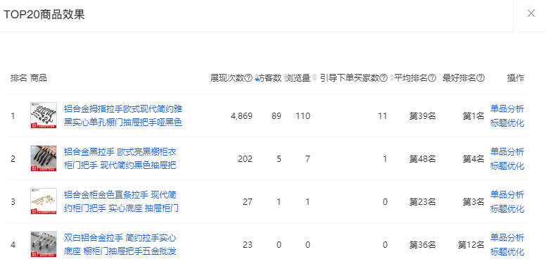Select the 第23名 average rank cell
The width and height of the screenshot is (546, 264).
click(422, 202)
